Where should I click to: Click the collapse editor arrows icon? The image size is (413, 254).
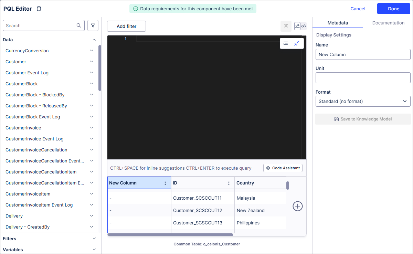click(x=297, y=43)
